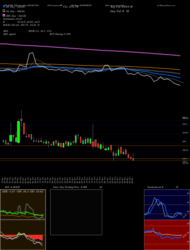Click the 'Intra Day Trading Price & MRSI' title
This screenshot has width=190, height=250.
78,187
